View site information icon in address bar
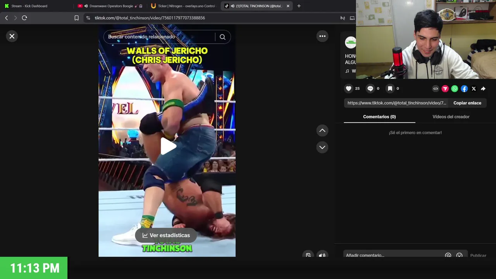Screen dimensions: 496x279 tap(88, 18)
